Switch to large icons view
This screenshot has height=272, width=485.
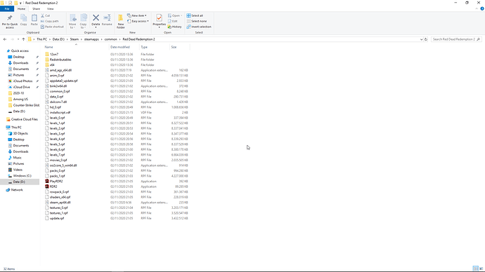481,268
